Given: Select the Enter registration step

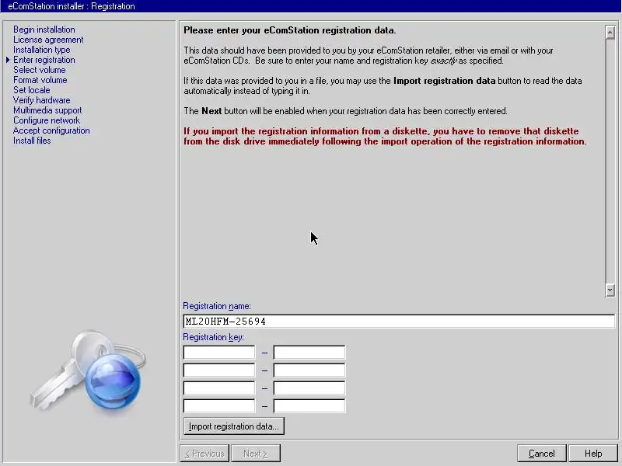Looking at the screenshot, I should [x=44, y=60].
